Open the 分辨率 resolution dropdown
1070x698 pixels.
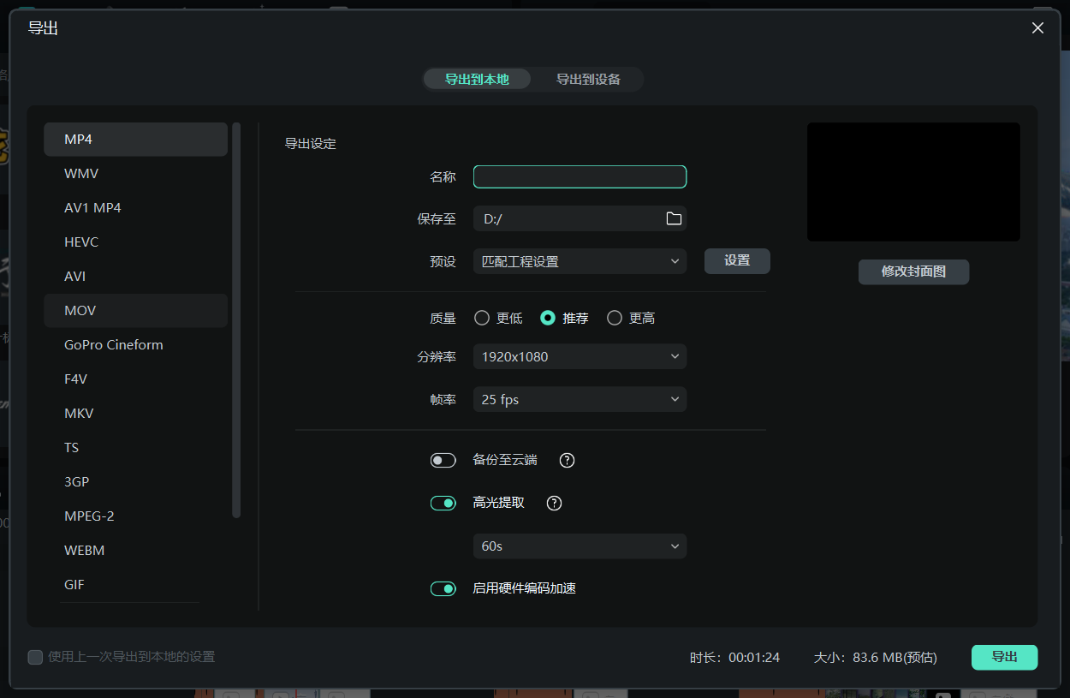(580, 356)
